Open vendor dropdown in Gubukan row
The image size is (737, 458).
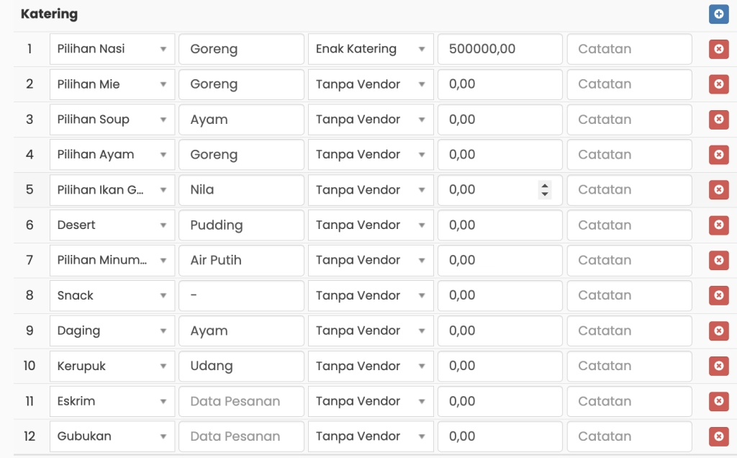tap(371, 436)
